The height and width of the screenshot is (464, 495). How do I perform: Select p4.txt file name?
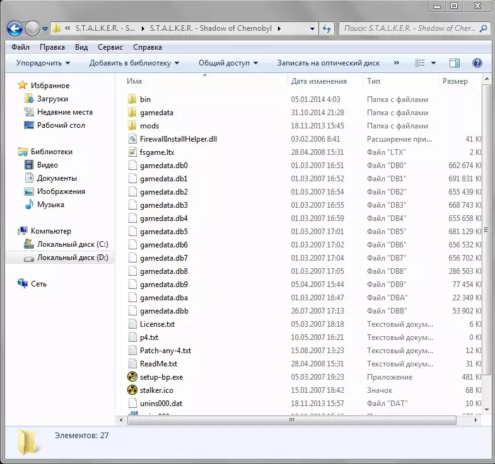pos(149,337)
